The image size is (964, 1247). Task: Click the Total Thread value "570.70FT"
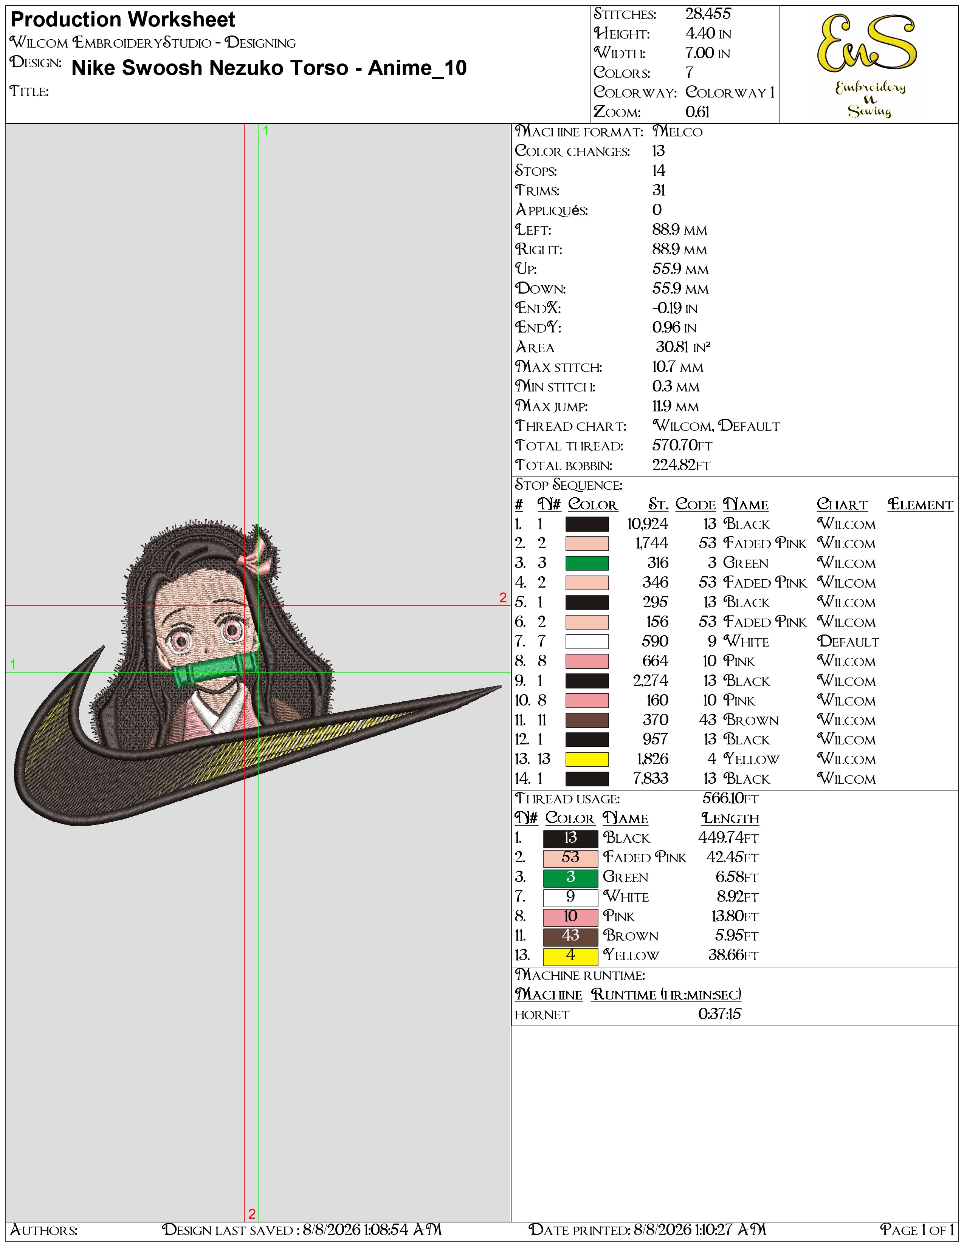(x=682, y=446)
